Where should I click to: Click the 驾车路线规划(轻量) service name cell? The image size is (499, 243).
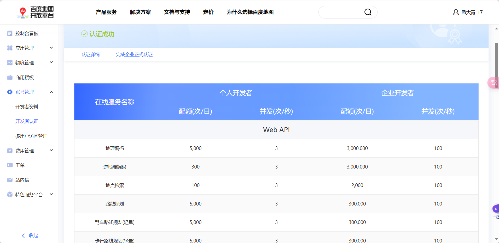tap(115, 222)
